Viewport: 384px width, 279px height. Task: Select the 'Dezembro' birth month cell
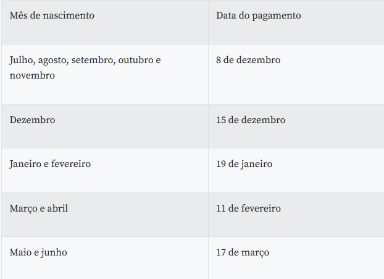click(32, 120)
